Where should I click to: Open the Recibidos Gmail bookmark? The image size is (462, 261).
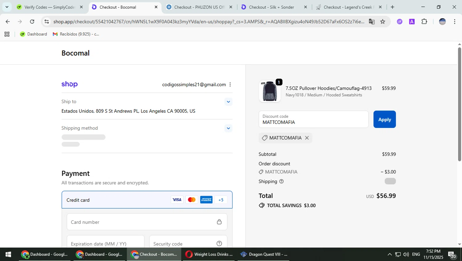76,34
